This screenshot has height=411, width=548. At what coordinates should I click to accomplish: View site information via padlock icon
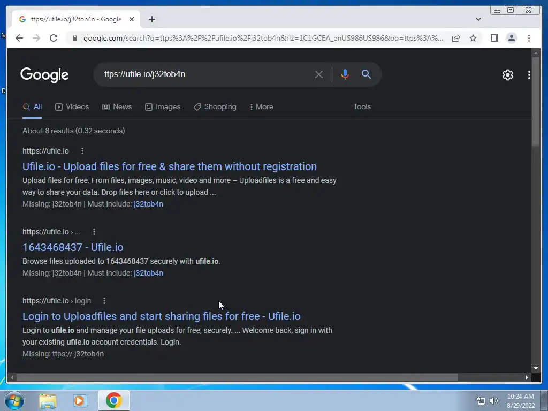click(74, 38)
